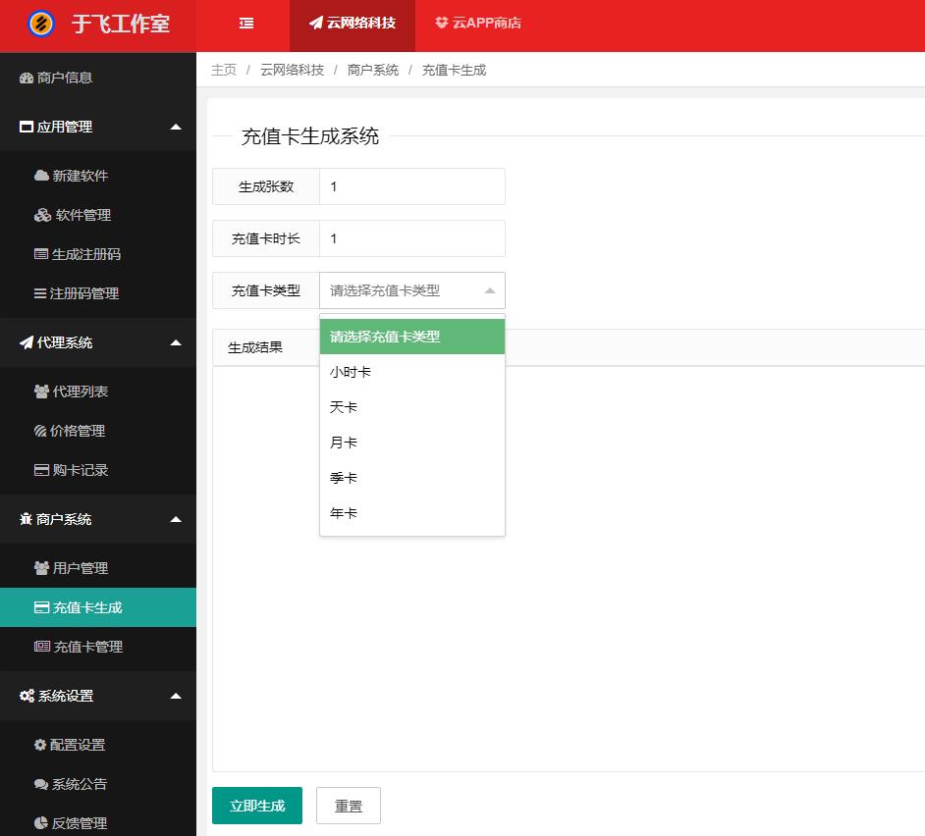Click the chat bubbles icon for 系统公告
The width and height of the screenshot is (925, 836).
pos(41,784)
